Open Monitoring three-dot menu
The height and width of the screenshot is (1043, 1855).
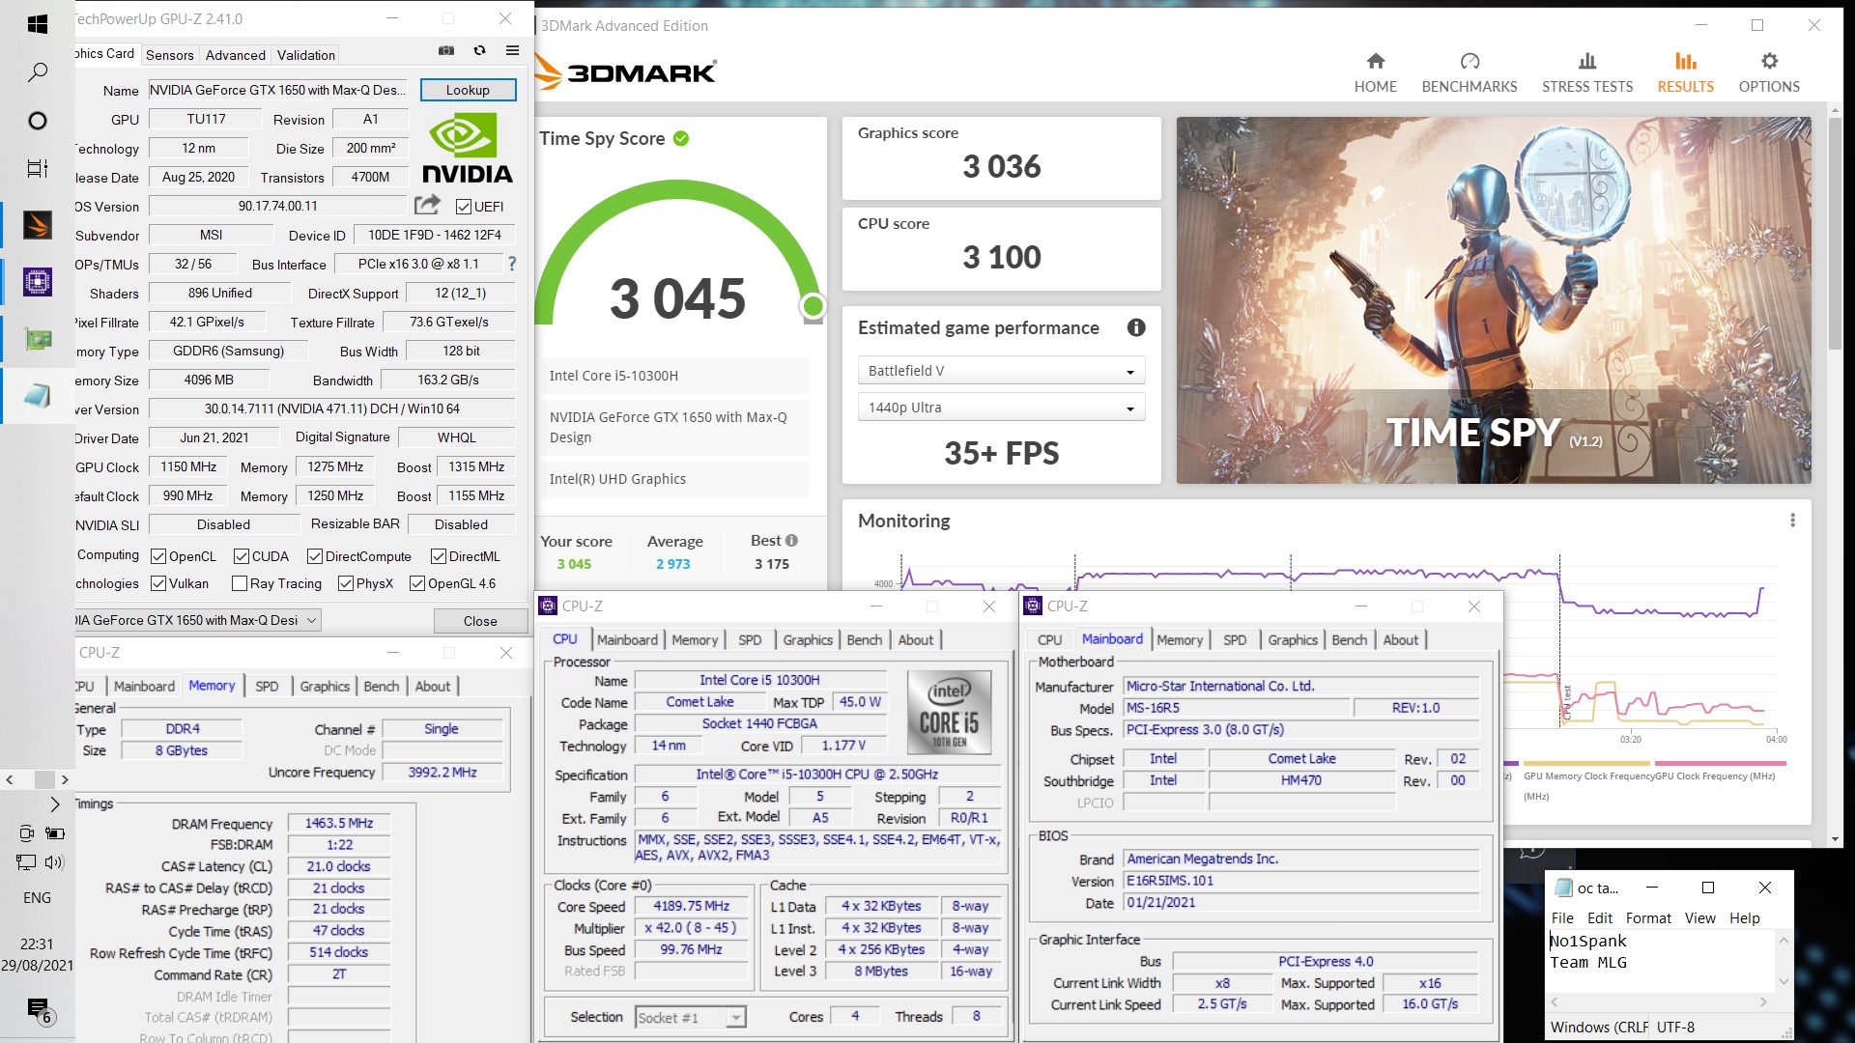tap(1792, 521)
